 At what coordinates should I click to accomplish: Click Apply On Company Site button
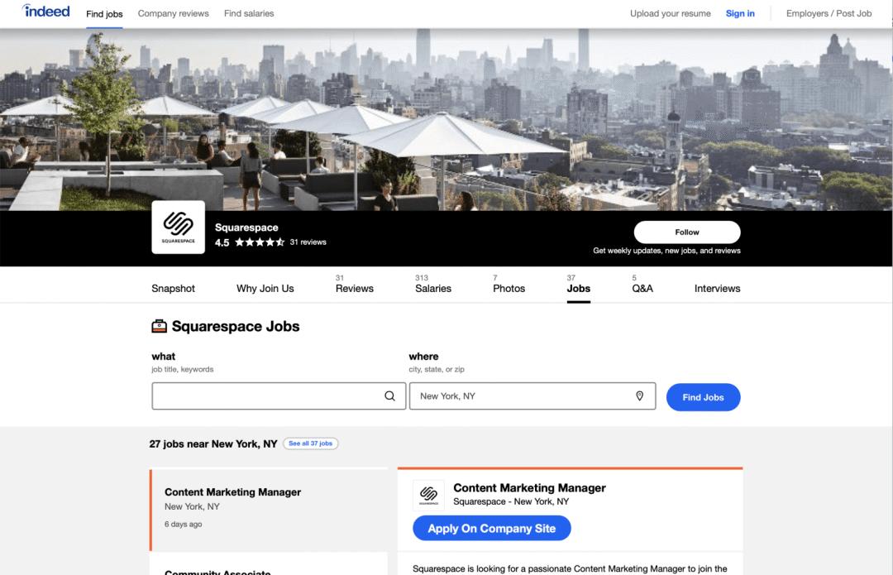[x=491, y=529]
